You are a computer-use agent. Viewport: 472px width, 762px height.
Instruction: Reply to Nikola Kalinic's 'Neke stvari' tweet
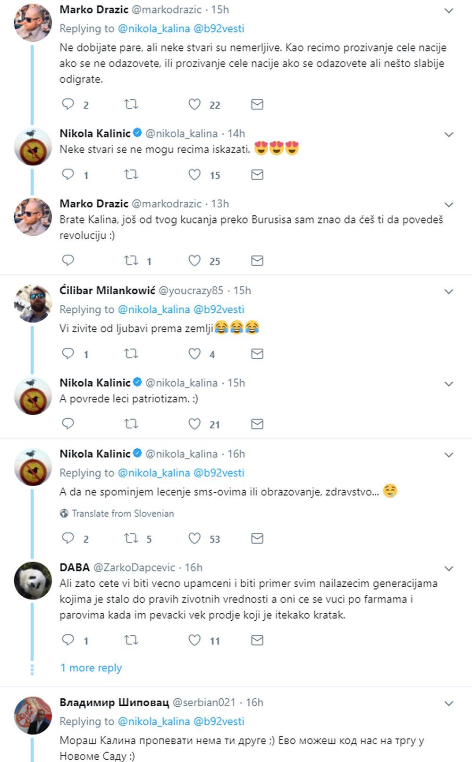[68, 175]
